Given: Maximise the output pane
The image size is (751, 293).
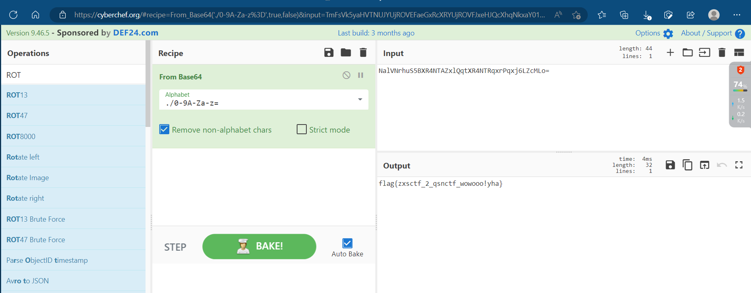Looking at the screenshot, I should pyautogui.click(x=739, y=165).
